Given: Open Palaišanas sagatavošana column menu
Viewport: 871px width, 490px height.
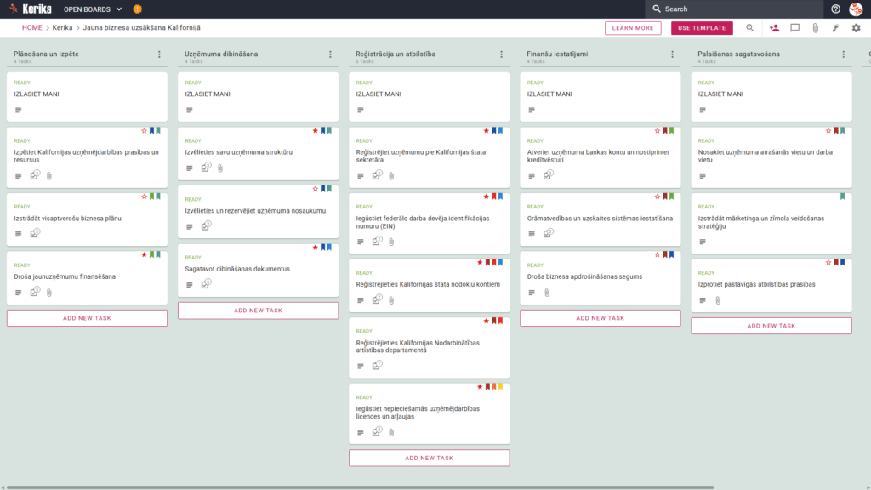Looking at the screenshot, I should pos(844,54).
